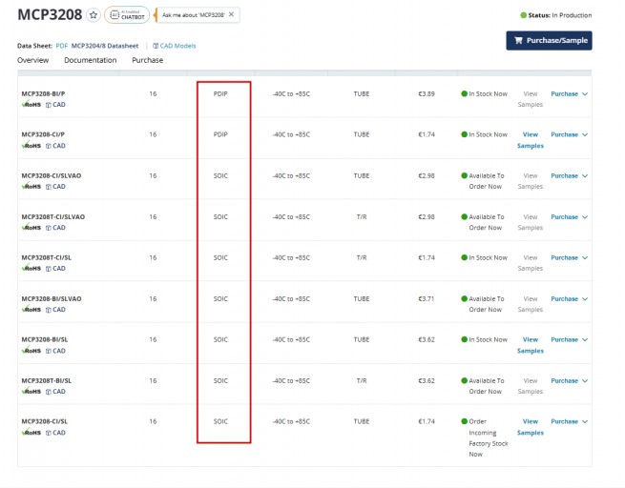
Task: Expand Purchase dropdown for MCP3208-BI/SL
Action: click(570, 339)
